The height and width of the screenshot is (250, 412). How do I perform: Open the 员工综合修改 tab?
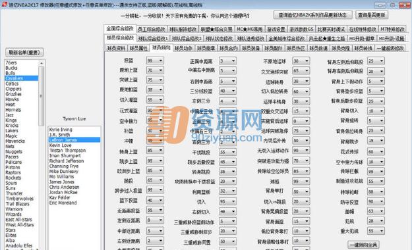pos(152,29)
